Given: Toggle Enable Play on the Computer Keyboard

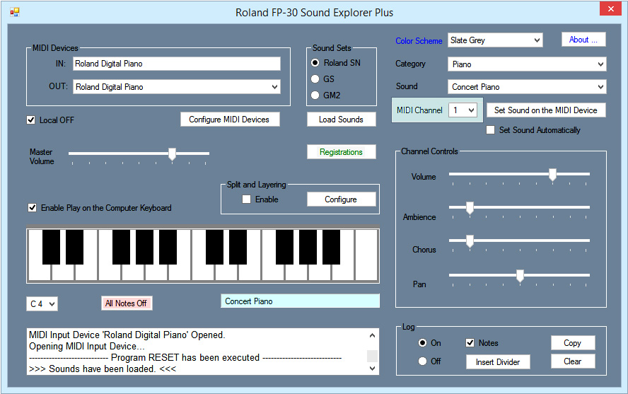Looking at the screenshot, I should (x=32, y=207).
